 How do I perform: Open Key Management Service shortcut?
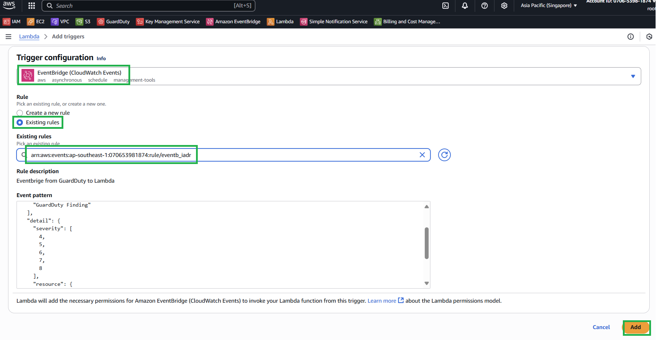pos(168,22)
